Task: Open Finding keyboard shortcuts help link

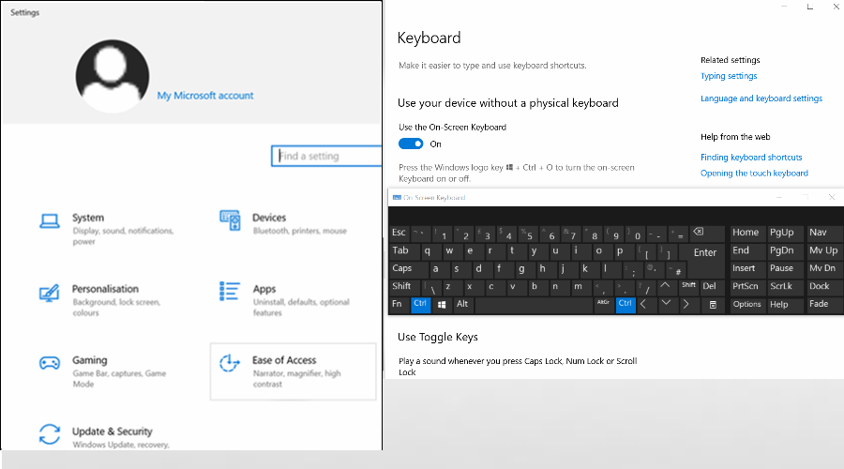Action: (751, 158)
